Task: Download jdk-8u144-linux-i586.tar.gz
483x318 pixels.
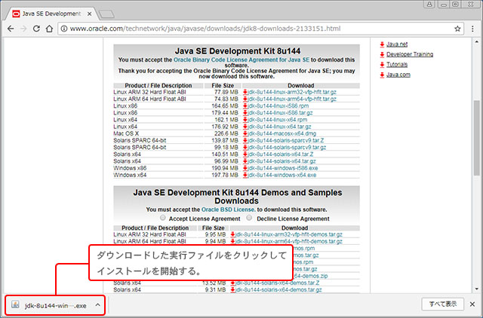Action: pos(280,113)
